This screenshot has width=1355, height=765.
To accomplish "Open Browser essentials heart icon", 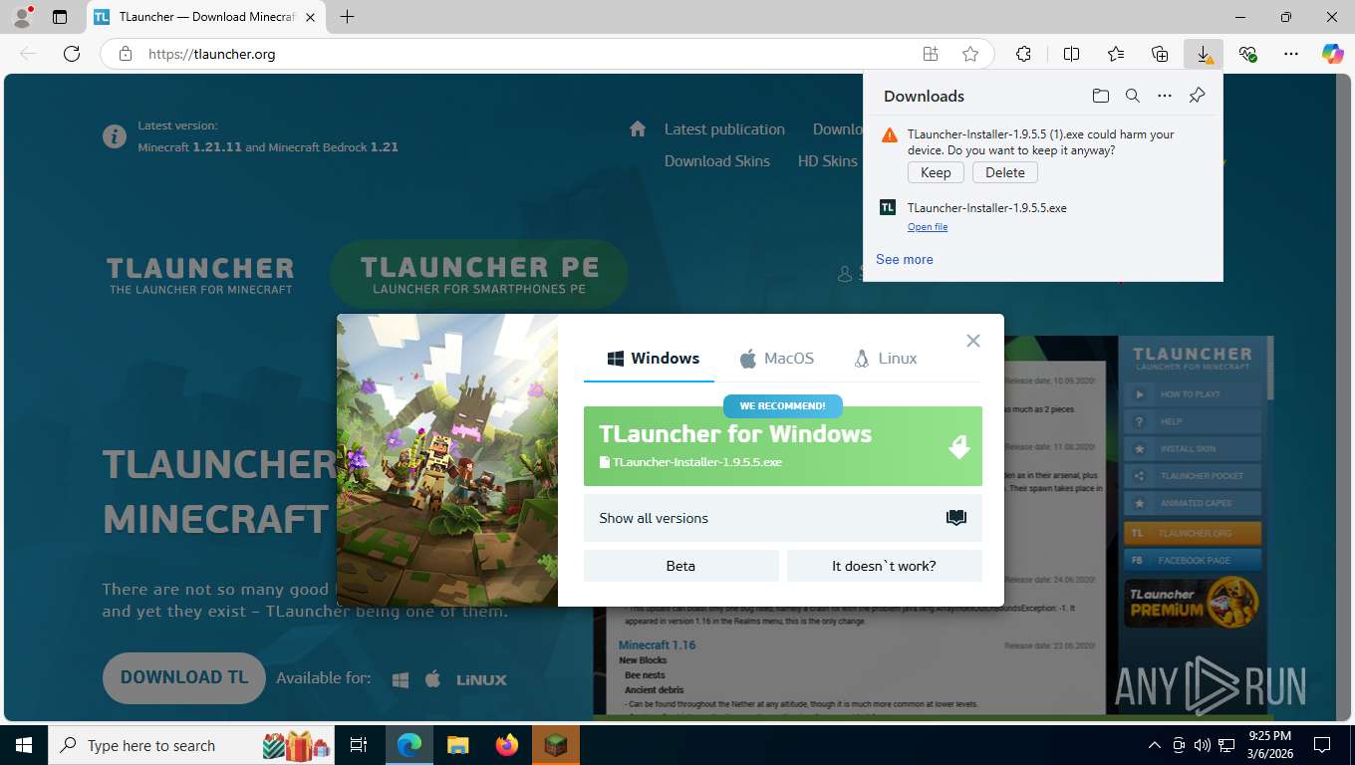I will tap(1247, 54).
